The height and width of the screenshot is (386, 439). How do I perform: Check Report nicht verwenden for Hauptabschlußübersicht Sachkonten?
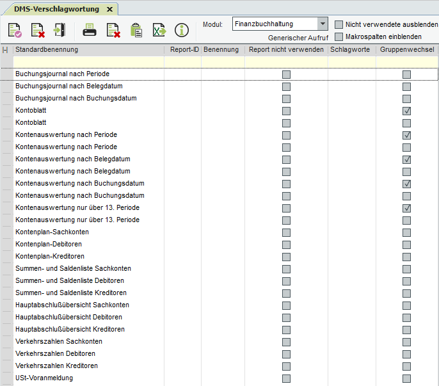coord(286,305)
